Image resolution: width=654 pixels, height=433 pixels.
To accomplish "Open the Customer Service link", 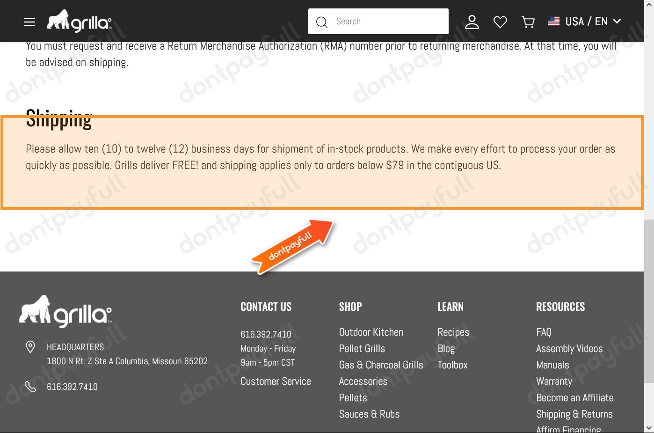I will (276, 381).
